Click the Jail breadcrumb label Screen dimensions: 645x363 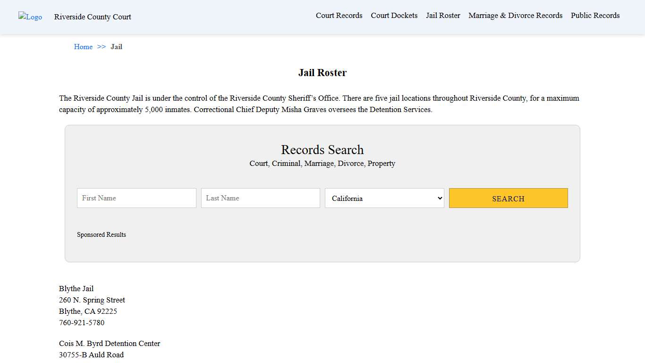(116, 46)
